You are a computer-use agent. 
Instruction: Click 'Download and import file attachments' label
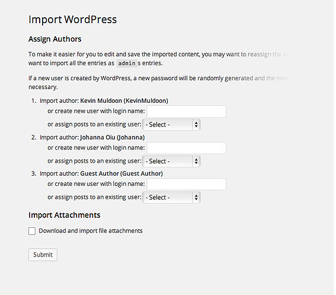[x=91, y=231]
